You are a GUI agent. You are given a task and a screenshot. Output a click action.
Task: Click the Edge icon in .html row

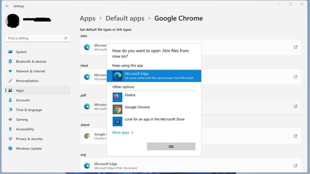click(x=87, y=77)
